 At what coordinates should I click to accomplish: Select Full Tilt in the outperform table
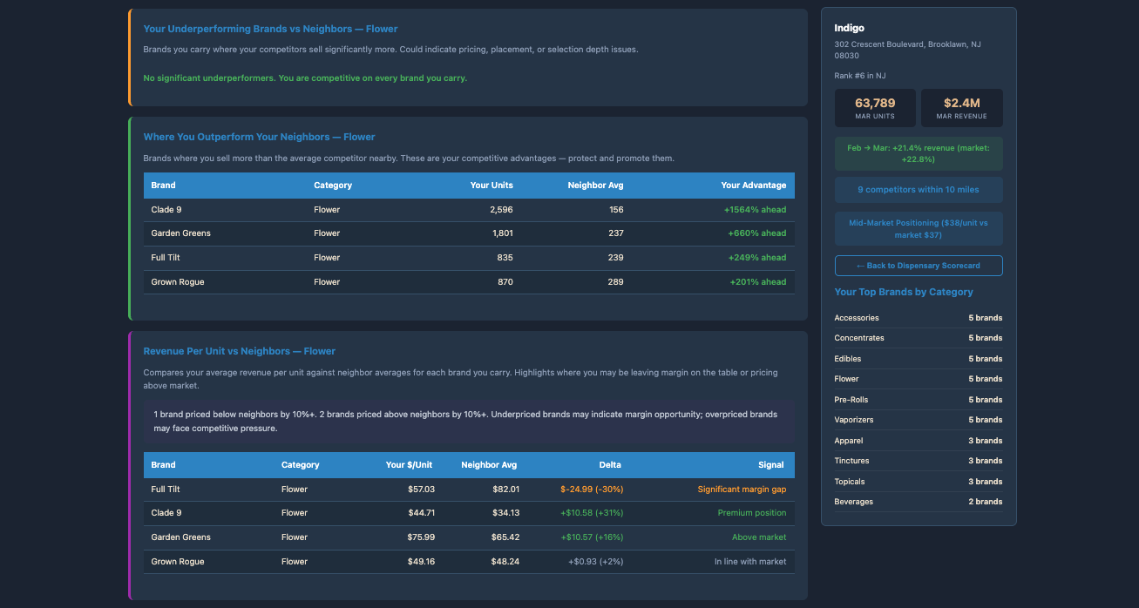click(166, 258)
